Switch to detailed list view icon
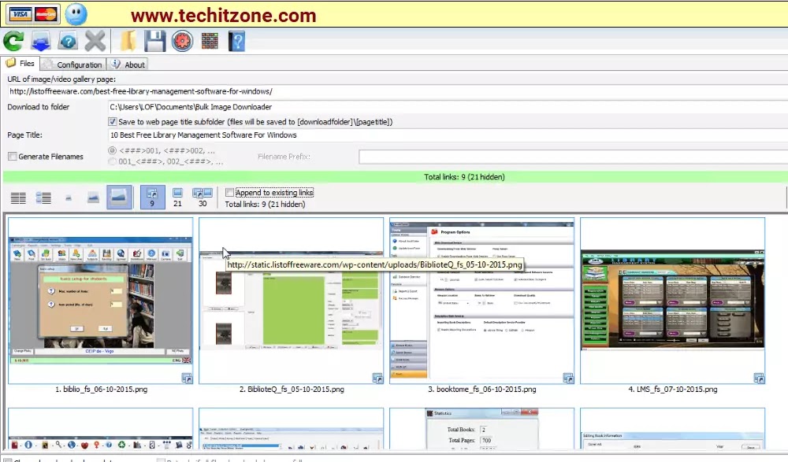Viewport: 788px width, 462px height. pyautogui.click(x=43, y=198)
